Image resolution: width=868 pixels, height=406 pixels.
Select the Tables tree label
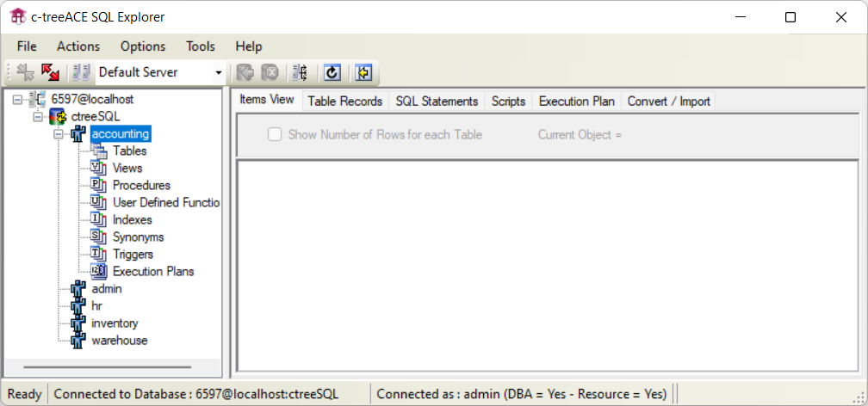point(129,151)
